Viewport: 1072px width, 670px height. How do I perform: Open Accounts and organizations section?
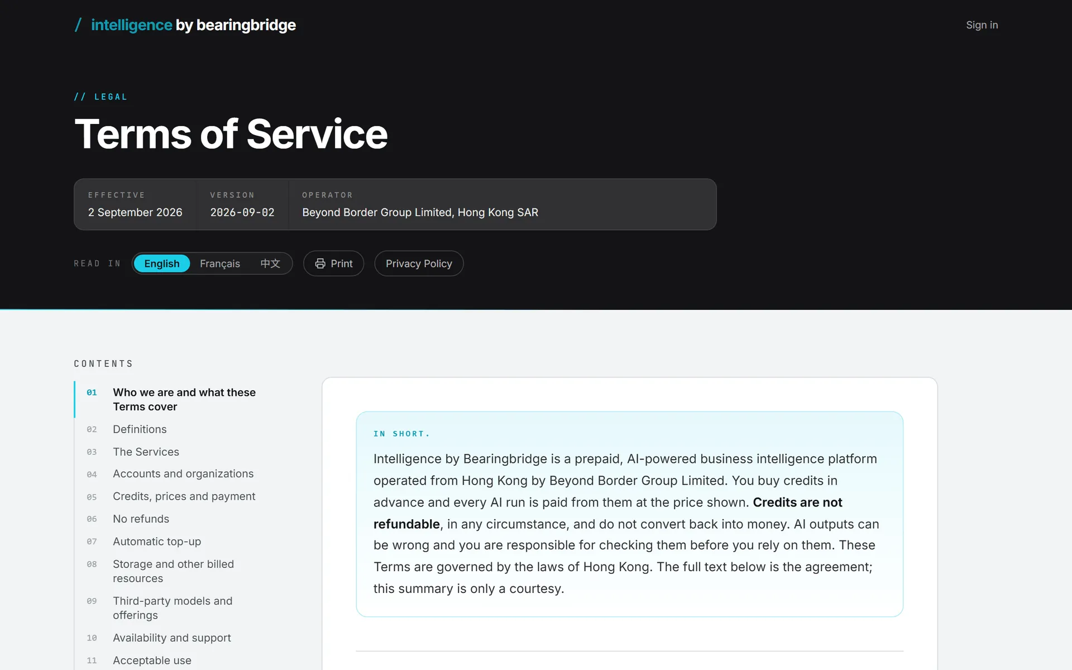pos(183,474)
